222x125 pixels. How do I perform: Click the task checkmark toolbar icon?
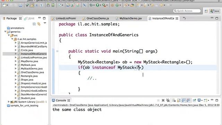tap(60, 5)
